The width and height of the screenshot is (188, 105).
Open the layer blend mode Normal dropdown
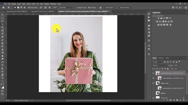tap(160, 65)
